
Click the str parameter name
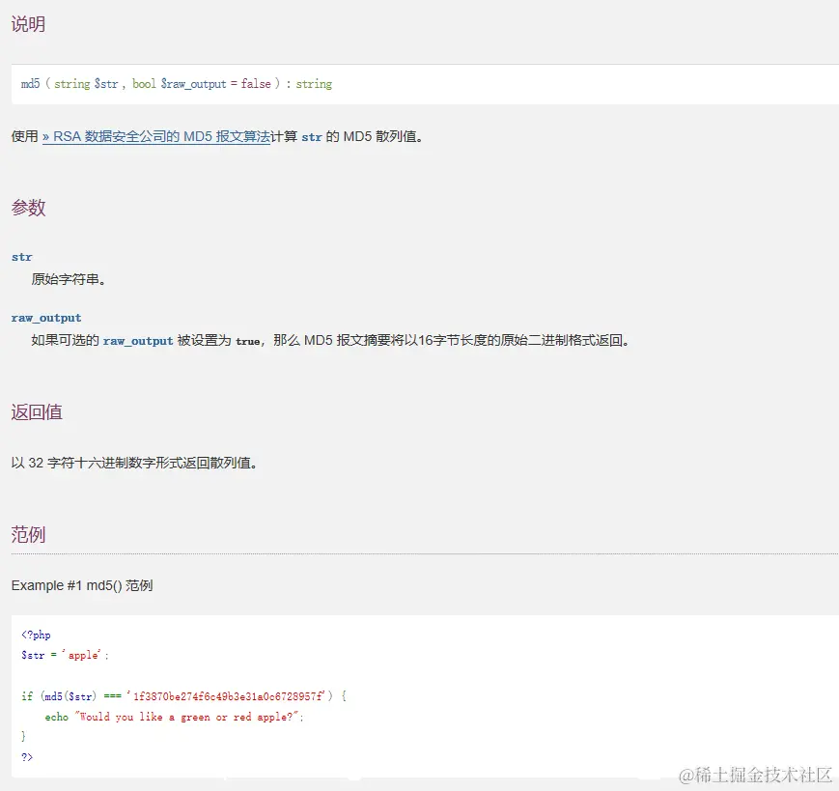[22, 257]
